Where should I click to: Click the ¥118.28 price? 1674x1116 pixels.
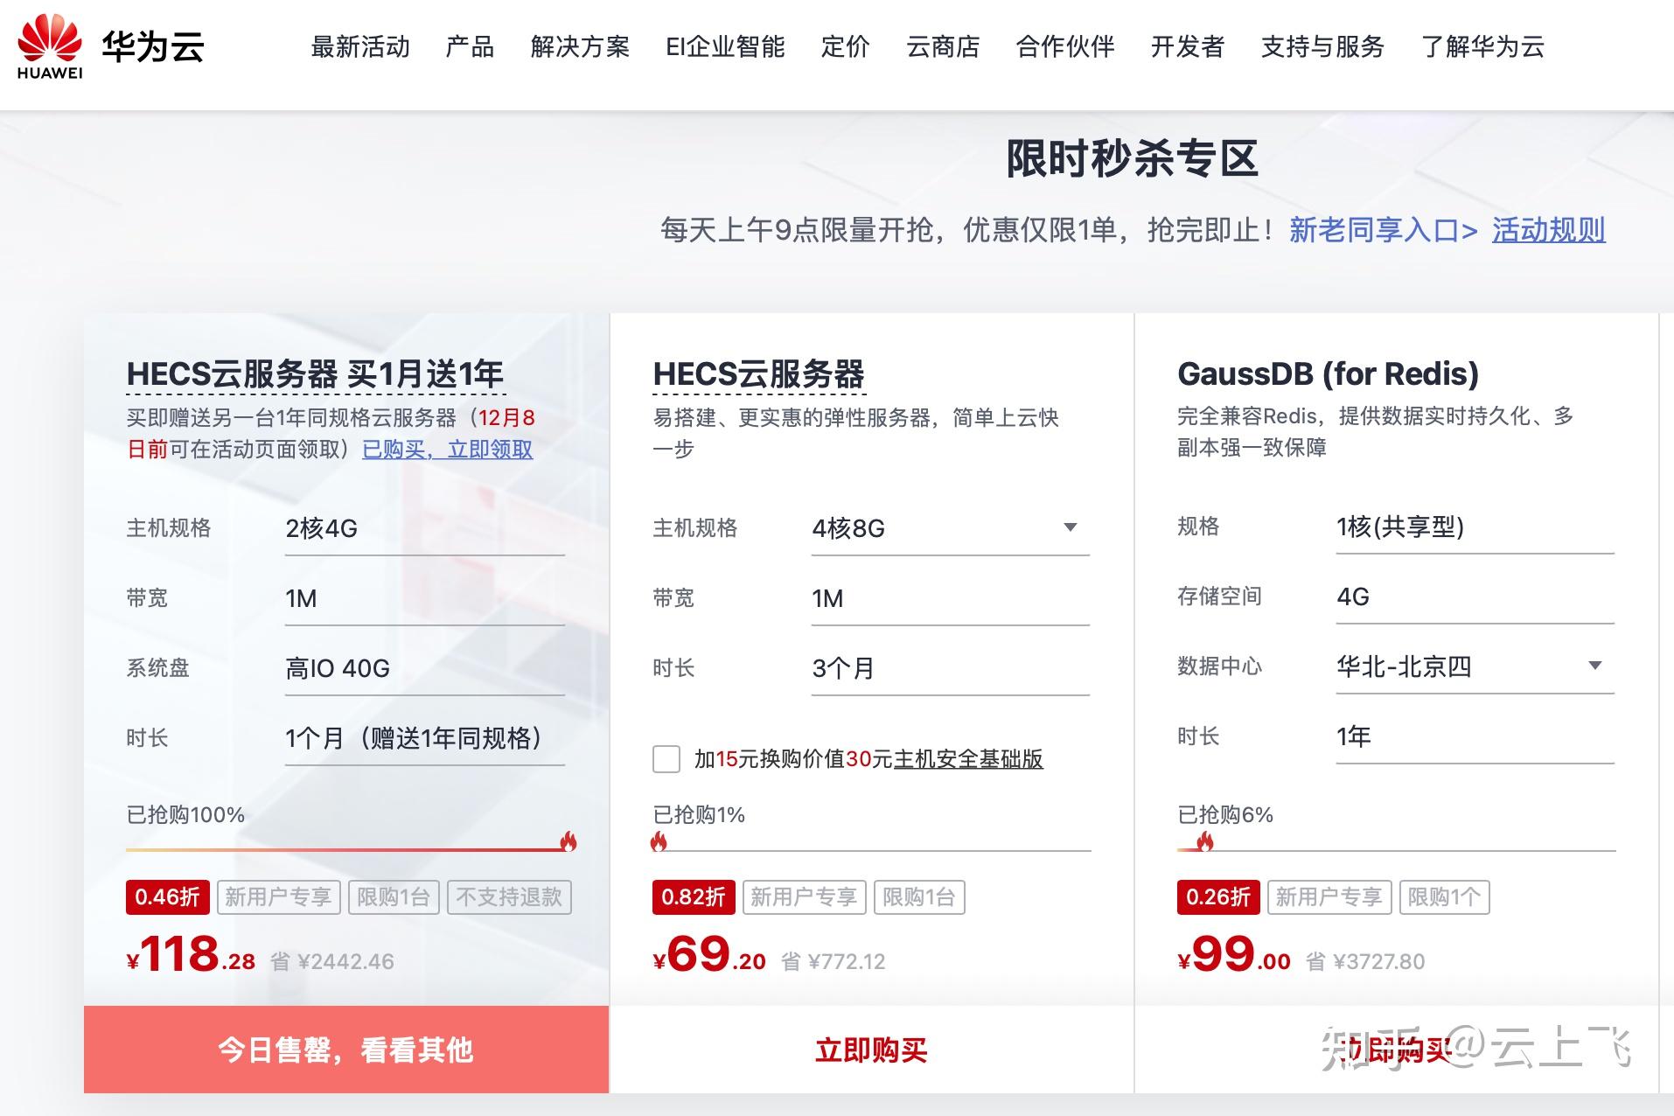click(x=192, y=954)
